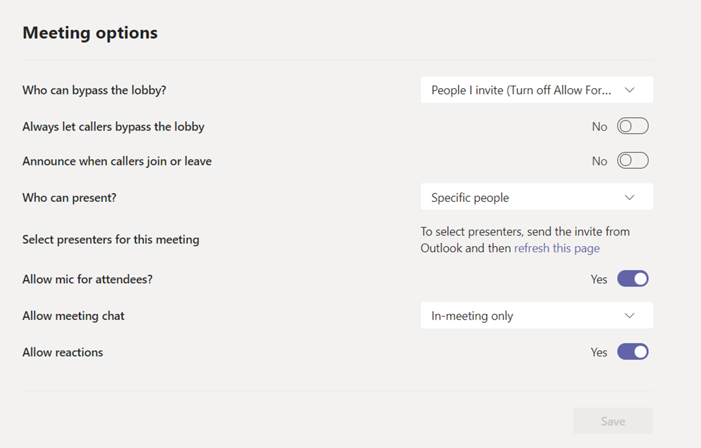Image resolution: width=701 pixels, height=448 pixels.
Task: Disable the Allow mic for attendees toggle
Action: point(633,279)
